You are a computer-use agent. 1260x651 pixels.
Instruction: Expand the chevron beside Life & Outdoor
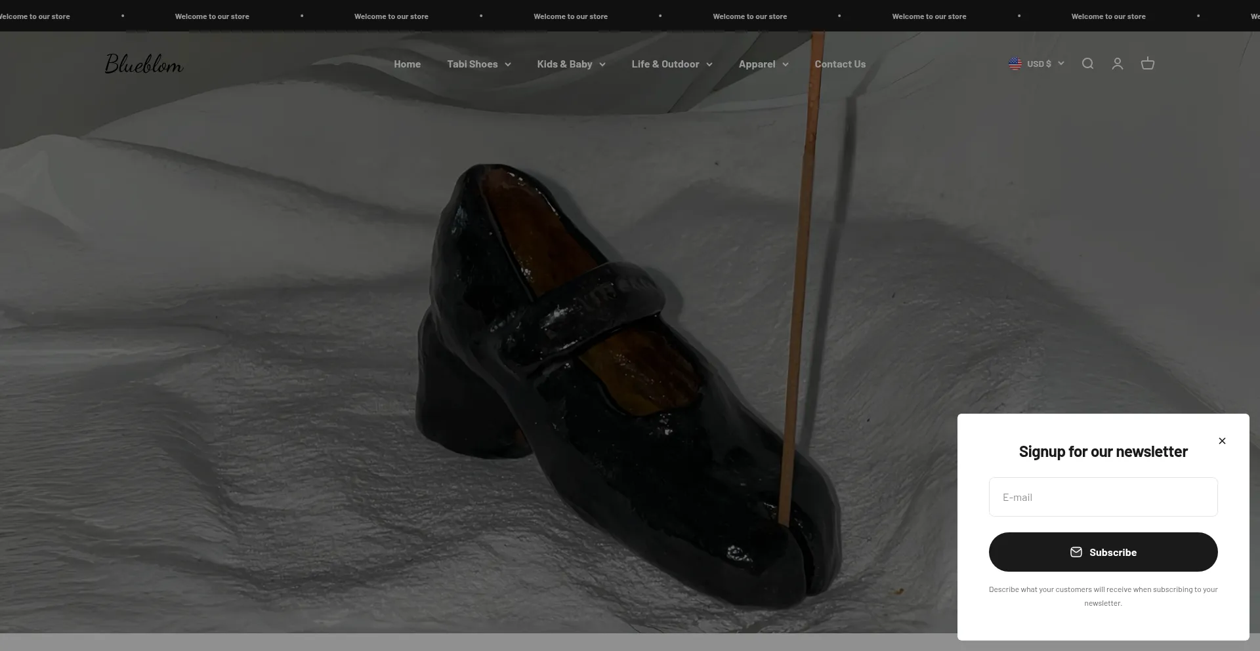tap(709, 64)
